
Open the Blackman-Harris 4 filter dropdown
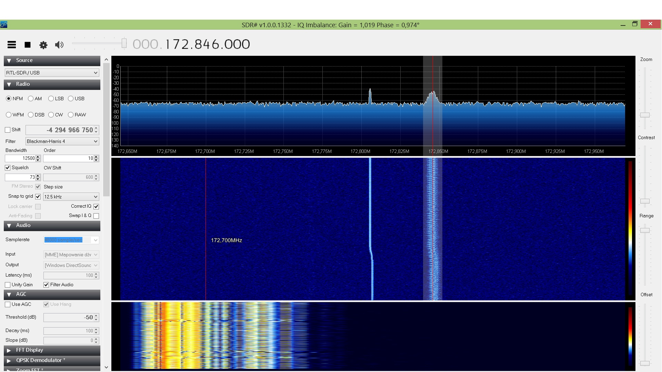point(62,141)
